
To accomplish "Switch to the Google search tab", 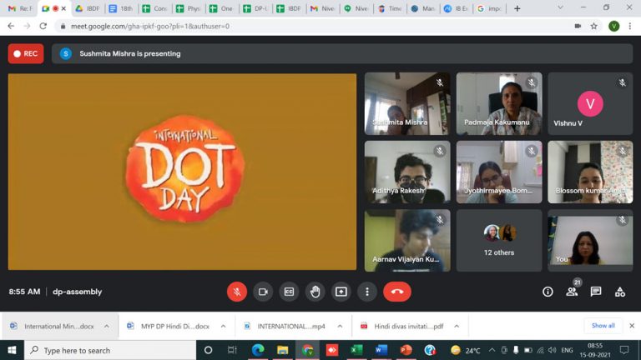I will [x=490, y=8].
